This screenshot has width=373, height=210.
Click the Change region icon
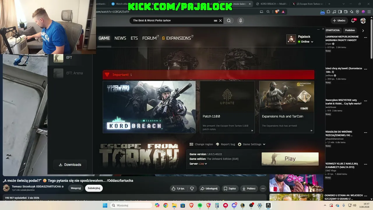pyautogui.click(x=191, y=144)
